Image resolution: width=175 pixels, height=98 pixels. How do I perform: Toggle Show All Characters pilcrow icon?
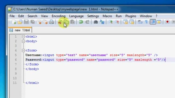click(146, 22)
